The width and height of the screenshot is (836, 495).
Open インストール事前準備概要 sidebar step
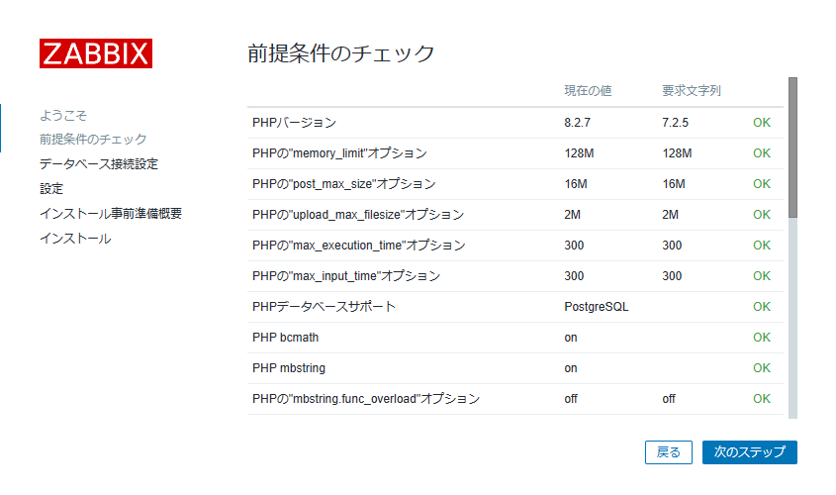coord(111,214)
